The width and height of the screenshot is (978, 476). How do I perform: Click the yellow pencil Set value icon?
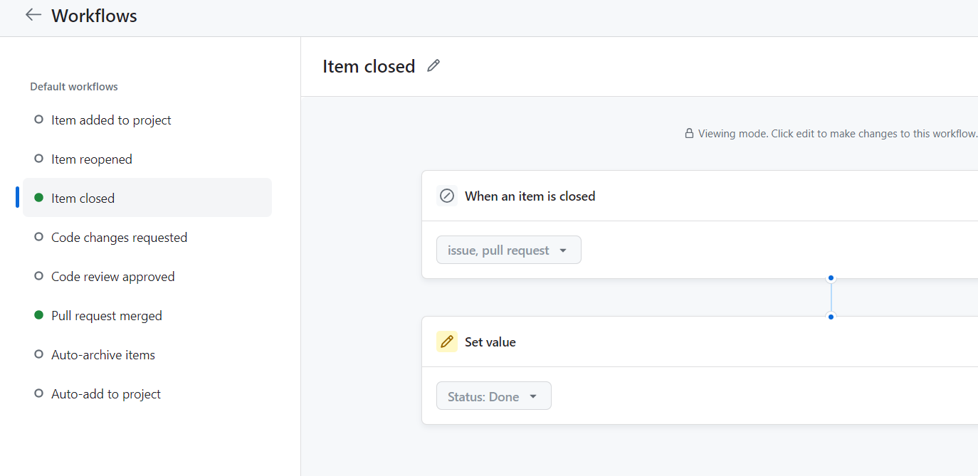tap(447, 342)
